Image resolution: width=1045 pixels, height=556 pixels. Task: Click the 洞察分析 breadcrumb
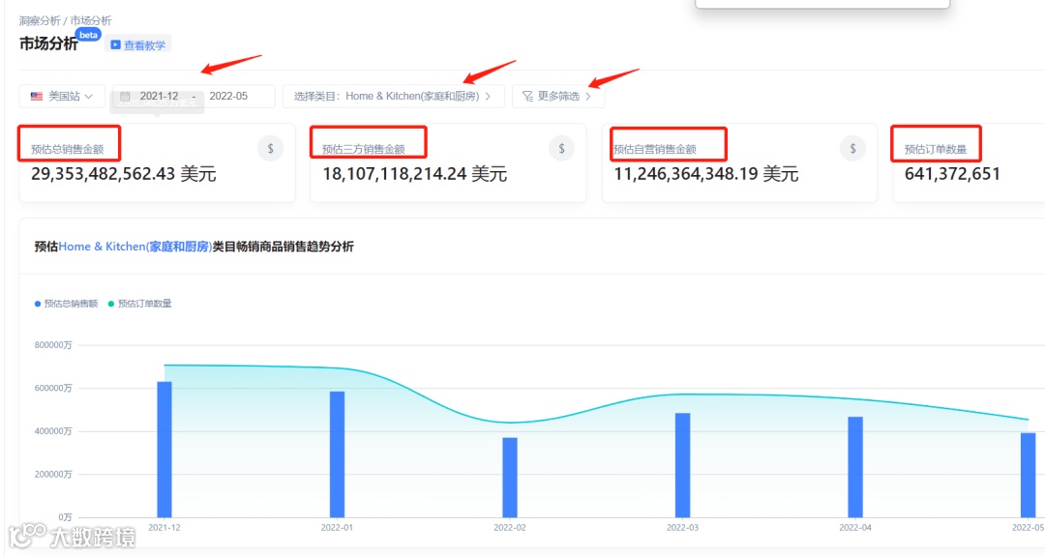[40, 20]
